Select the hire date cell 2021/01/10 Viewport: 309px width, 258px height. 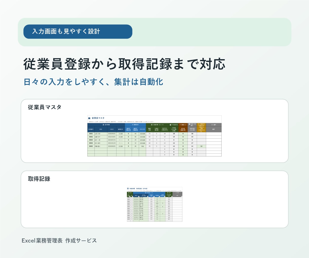coord(112,143)
